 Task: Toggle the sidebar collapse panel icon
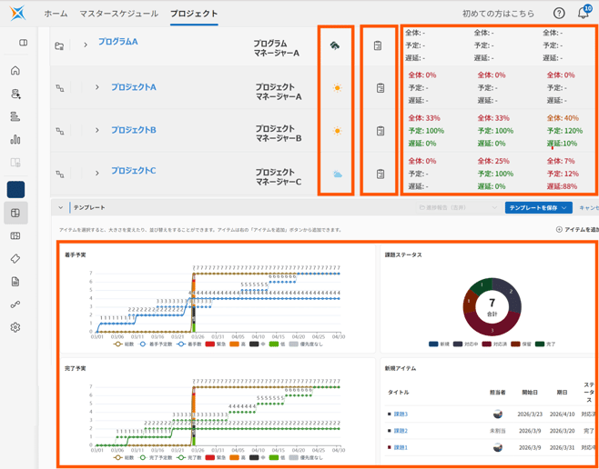click(x=24, y=43)
